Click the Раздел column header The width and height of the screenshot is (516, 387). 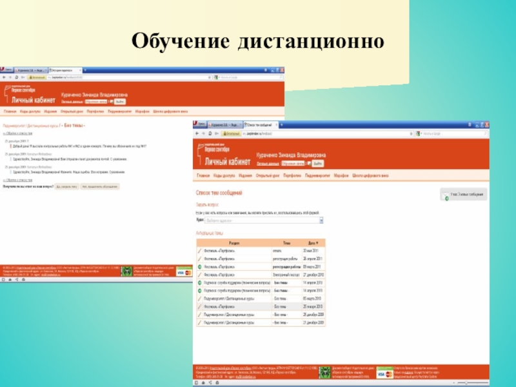[234, 243]
